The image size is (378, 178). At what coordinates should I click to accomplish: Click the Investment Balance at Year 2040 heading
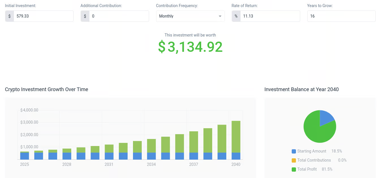pyautogui.click(x=301, y=89)
